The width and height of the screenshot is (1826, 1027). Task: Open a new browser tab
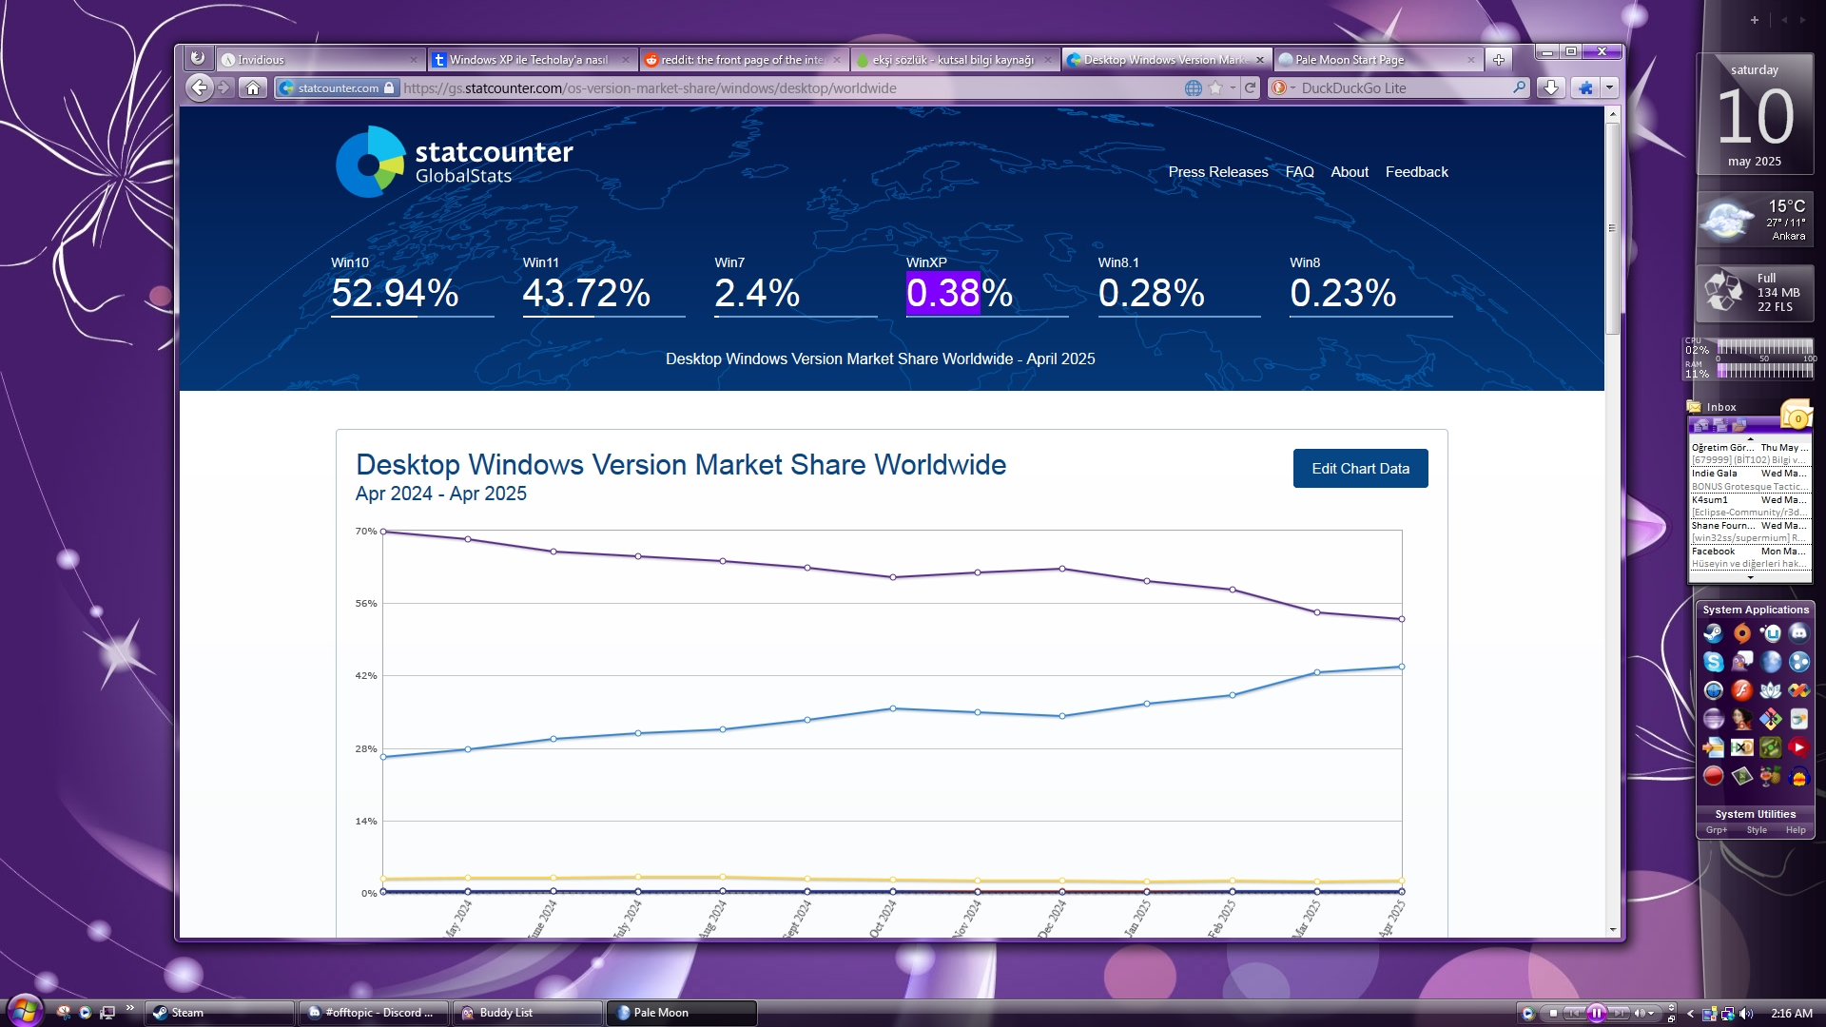(1498, 59)
